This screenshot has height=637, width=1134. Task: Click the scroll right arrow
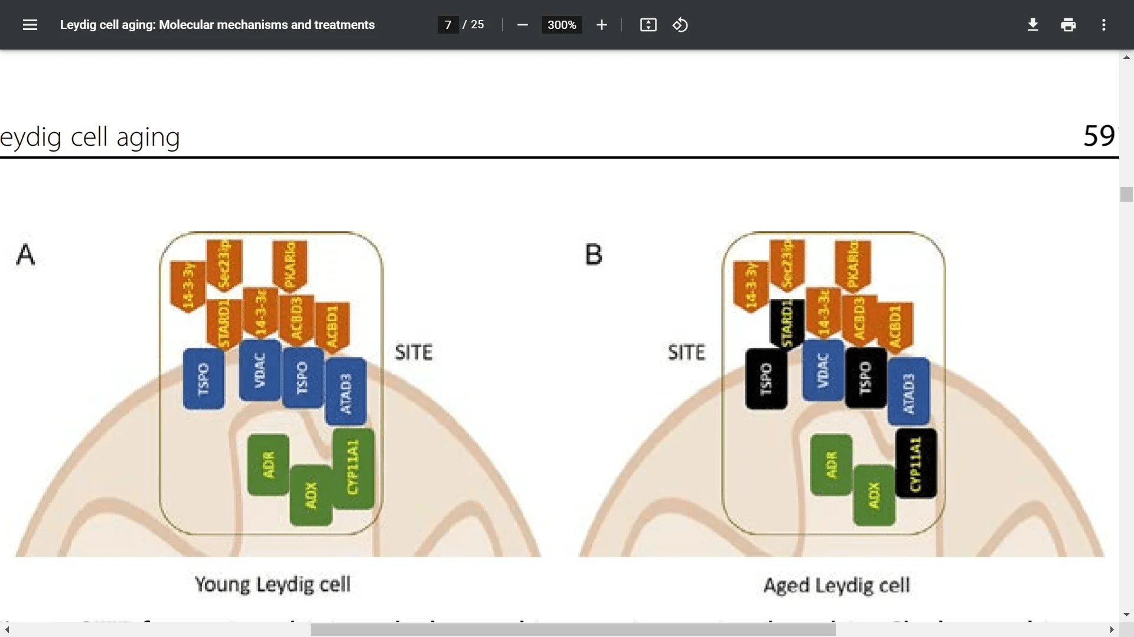[x=1112, y=629]
